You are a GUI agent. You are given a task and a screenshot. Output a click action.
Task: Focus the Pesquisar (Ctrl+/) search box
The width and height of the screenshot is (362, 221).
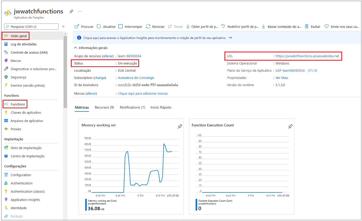click(x=31, y=27)
